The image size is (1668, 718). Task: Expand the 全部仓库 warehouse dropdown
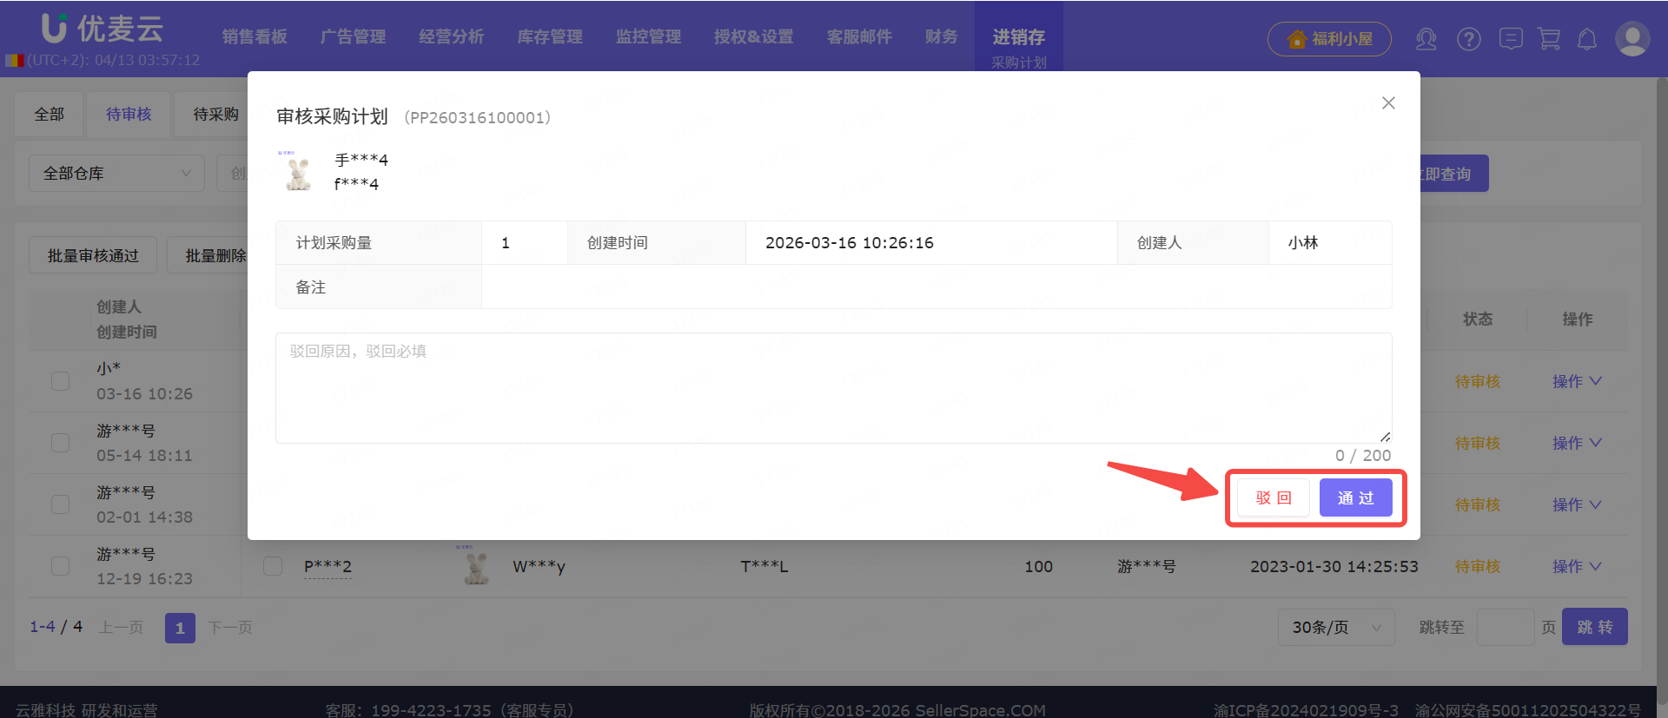(116, 174)
